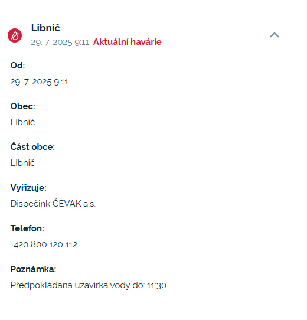Click the grey header date 29. 7. 2025
The image size is (307, 320).
[x=51, y=43]
